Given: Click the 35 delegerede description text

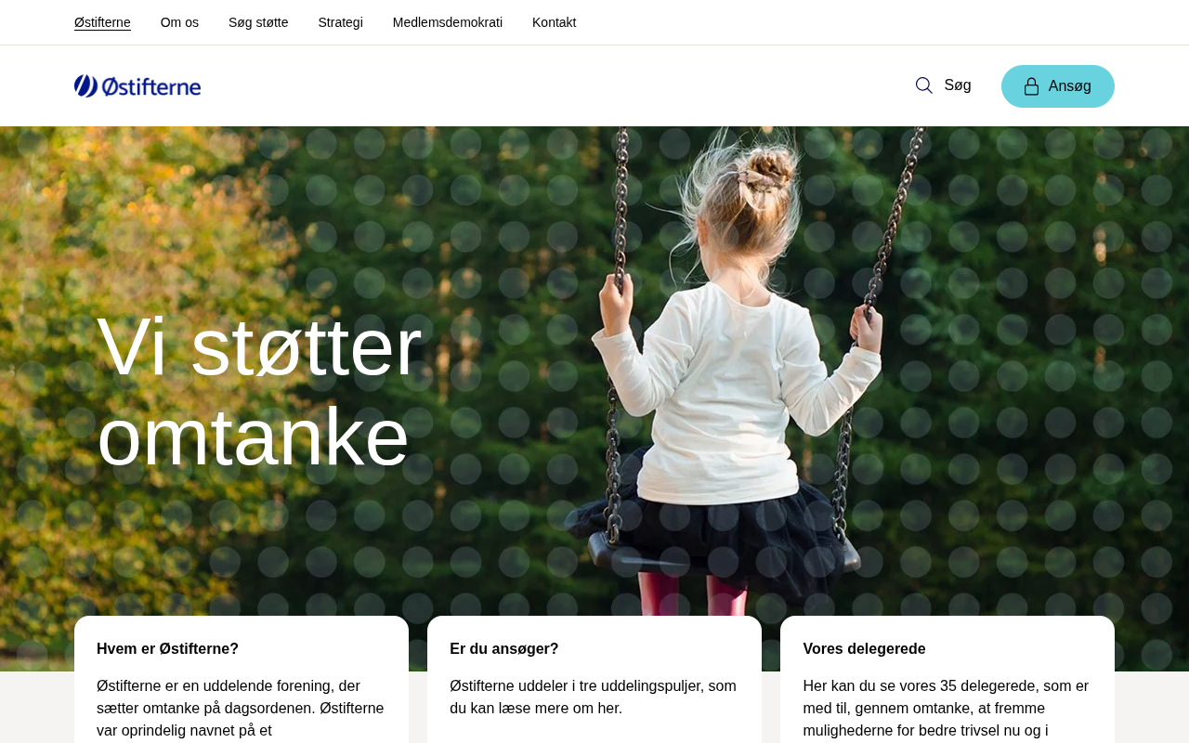Looking at the screenshot, I should pos(947,709).
